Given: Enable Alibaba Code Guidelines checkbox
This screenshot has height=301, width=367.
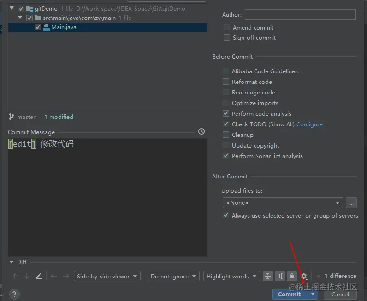Looking at the screenshot, I should pos(225,71).
